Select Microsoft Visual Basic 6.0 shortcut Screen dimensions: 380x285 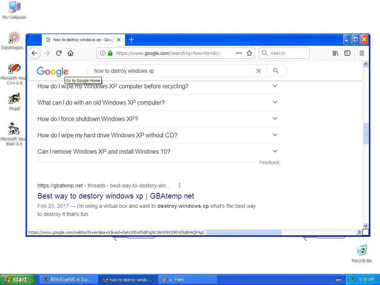(14, 134)
